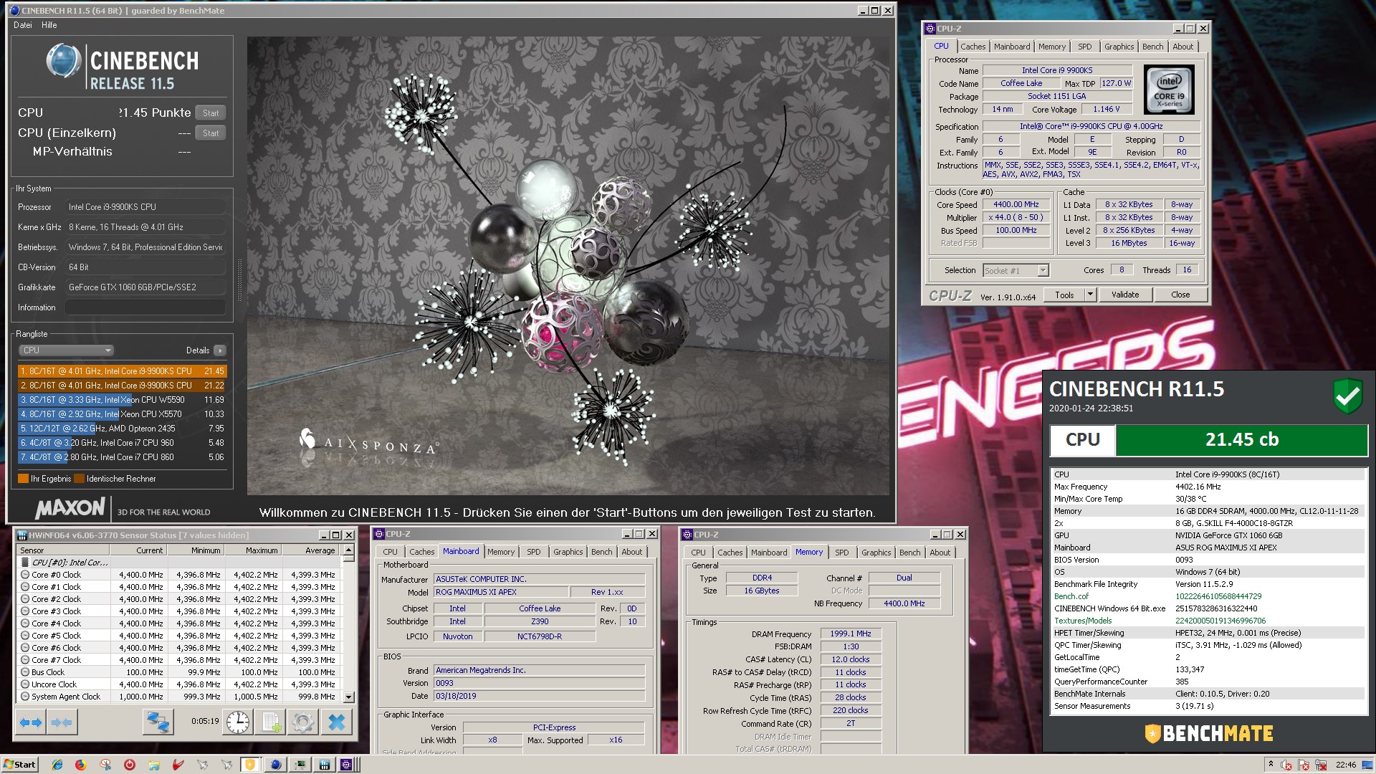
Task: Click Close button in CPU-Z
Action: [1180, 295]
